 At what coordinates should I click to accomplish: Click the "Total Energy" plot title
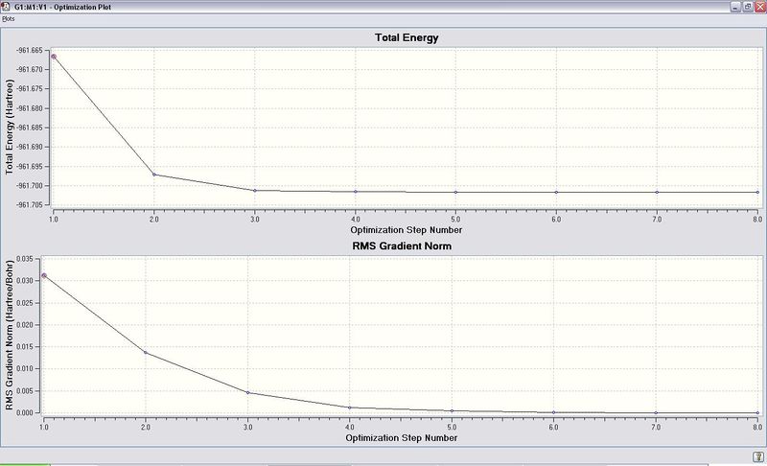point(407,37)
